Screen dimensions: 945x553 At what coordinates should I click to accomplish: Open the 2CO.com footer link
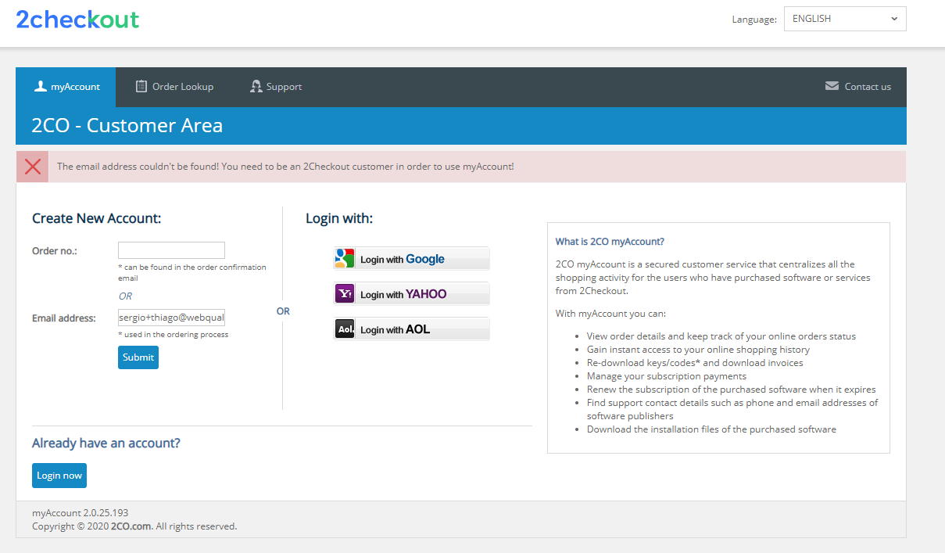131,526
